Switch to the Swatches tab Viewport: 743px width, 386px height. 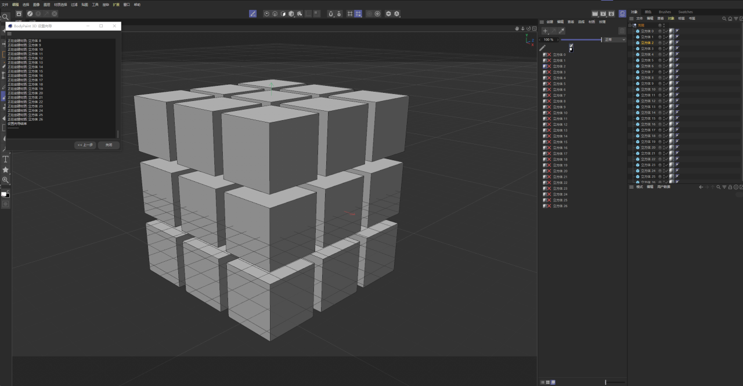[686, 12]
